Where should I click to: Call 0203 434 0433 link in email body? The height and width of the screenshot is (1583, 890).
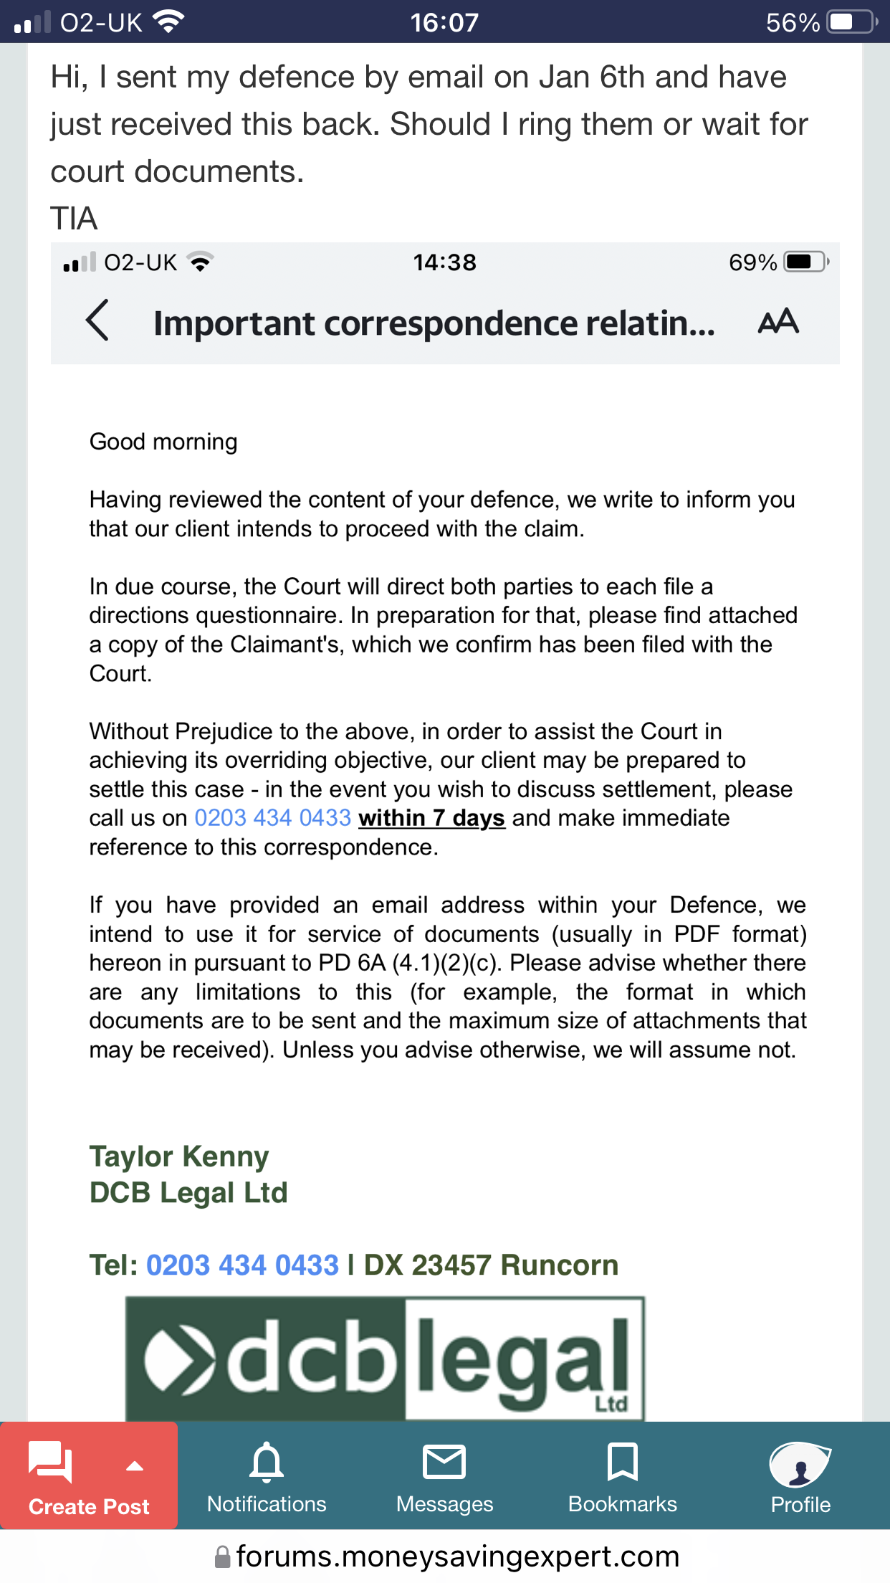272,818
